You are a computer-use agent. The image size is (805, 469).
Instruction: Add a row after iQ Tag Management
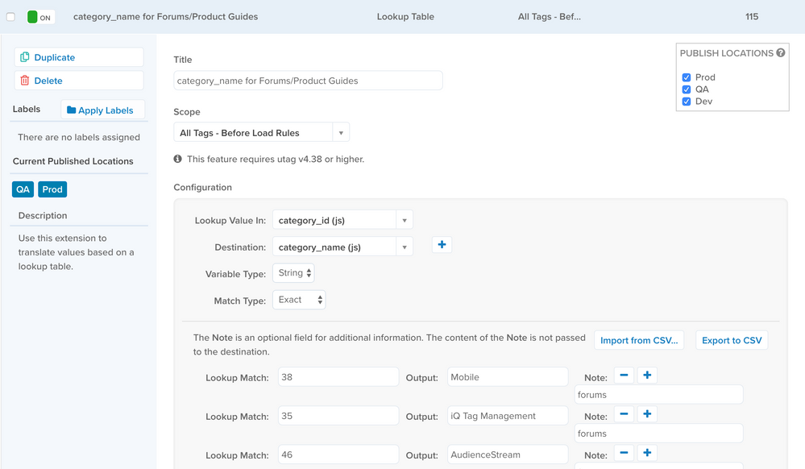(647, 414)
